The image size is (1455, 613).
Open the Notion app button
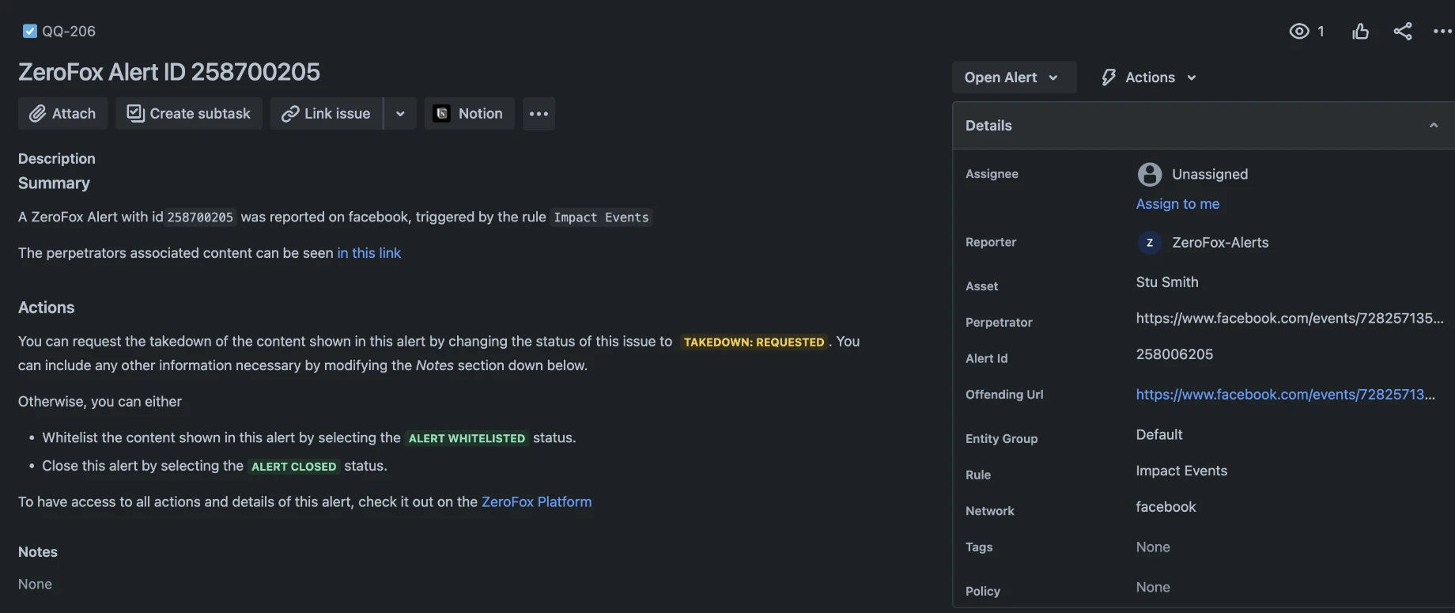tap(469, 114)
